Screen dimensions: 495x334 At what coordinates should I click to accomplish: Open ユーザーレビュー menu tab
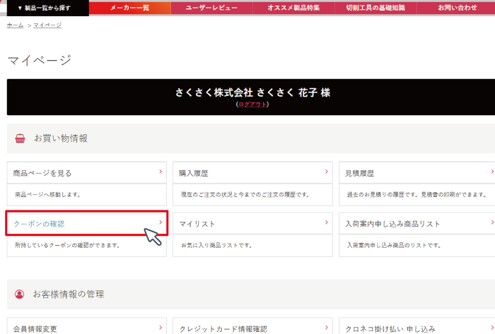click(x=211, y=8)
